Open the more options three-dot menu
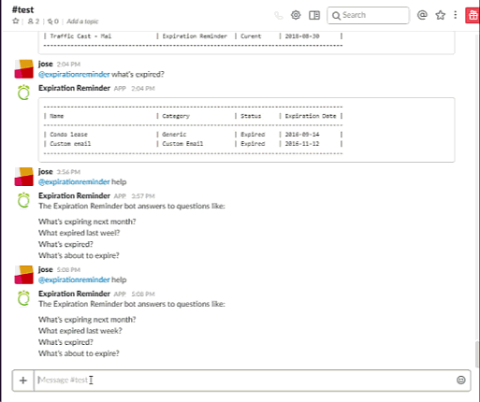The image size is (480, 402). click(456, 15)
